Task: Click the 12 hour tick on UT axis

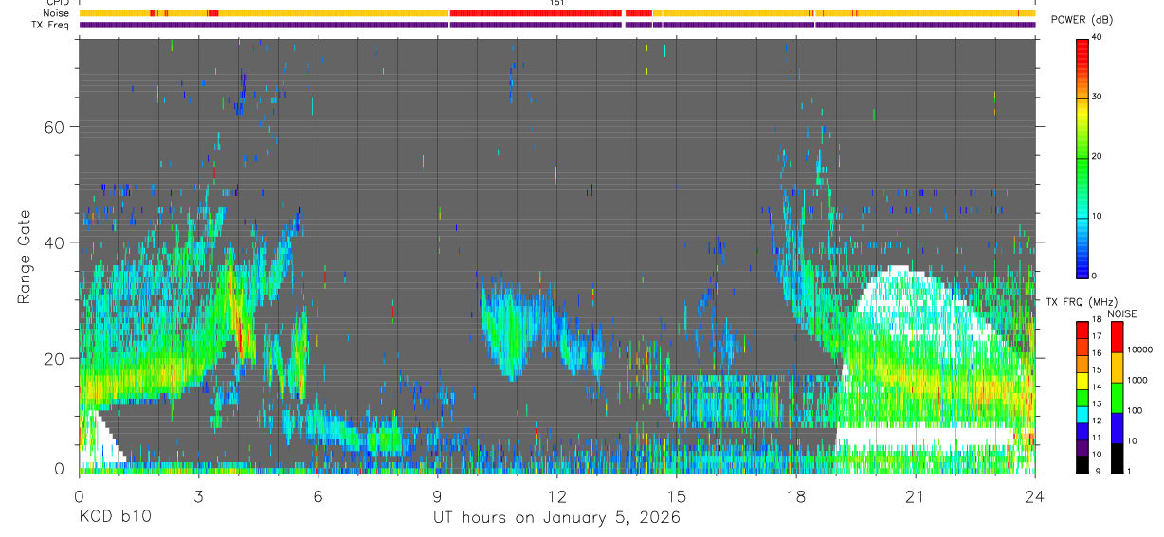Action: (556, 495)
